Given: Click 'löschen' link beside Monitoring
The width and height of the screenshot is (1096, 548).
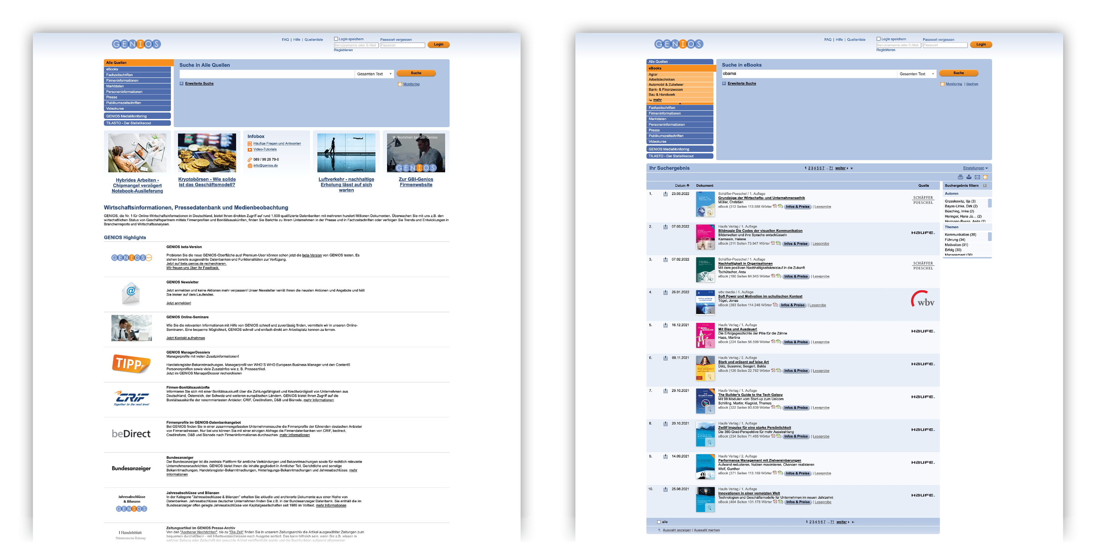Looking at the screenshot, I should coord(972,84).
